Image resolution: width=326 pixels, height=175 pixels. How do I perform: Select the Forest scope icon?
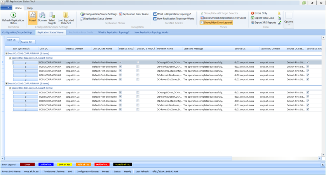point(33,15)
